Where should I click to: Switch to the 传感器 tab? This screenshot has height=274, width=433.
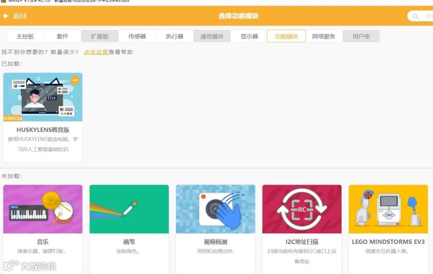[137, 36]
